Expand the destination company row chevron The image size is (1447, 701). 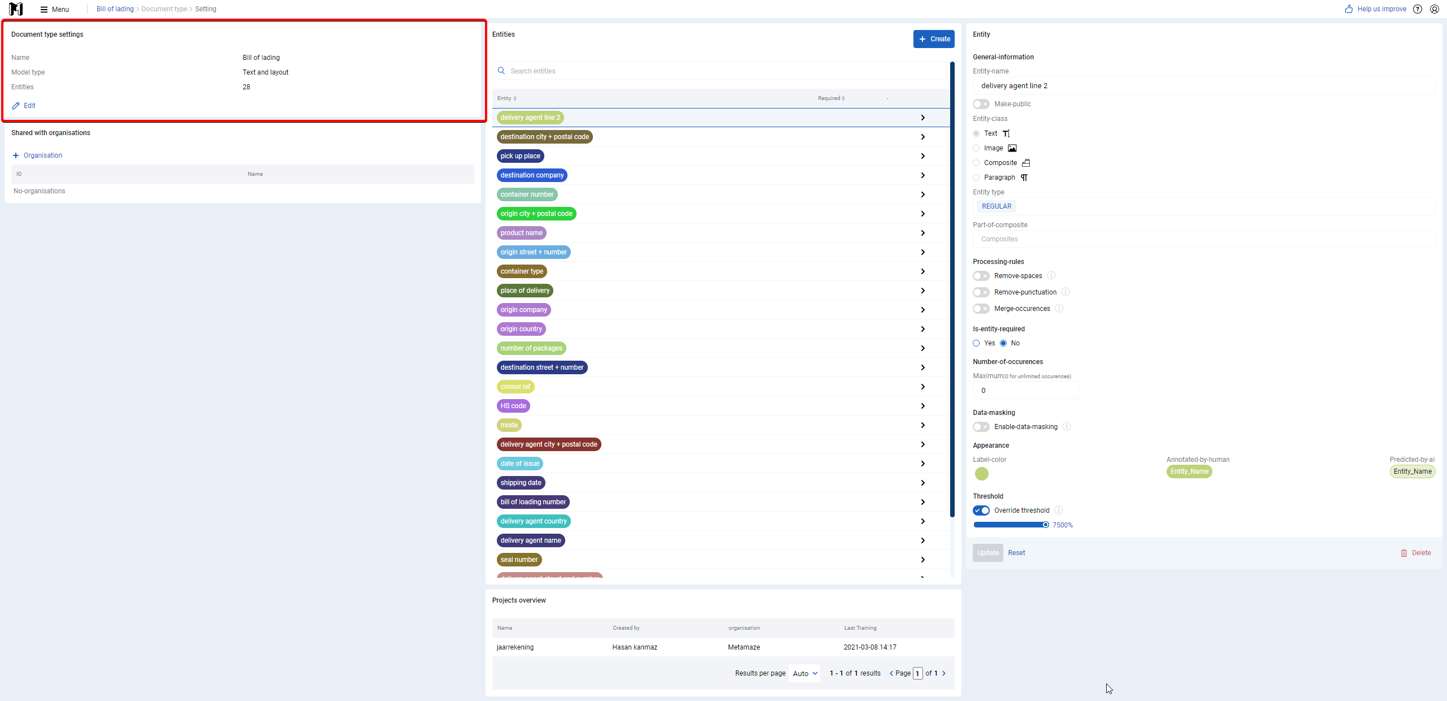922,175
